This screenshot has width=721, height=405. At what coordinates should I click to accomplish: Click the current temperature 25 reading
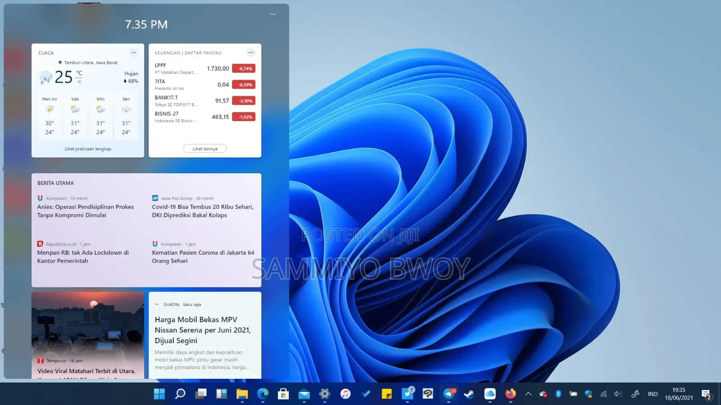(64, 77)
